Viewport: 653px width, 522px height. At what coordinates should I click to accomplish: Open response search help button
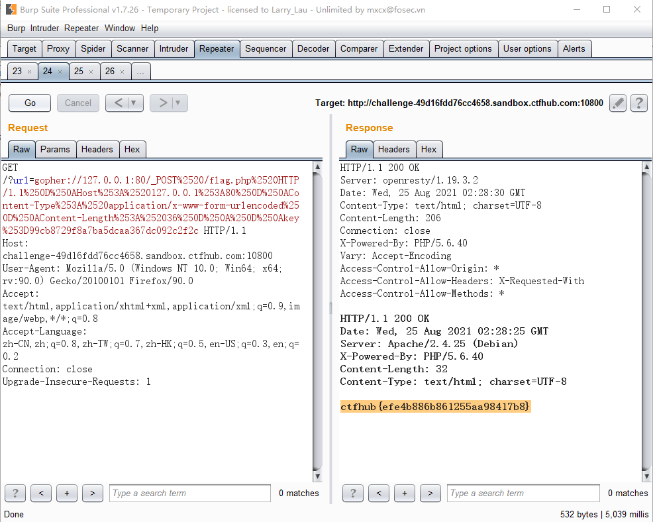[x=353, y=494]
